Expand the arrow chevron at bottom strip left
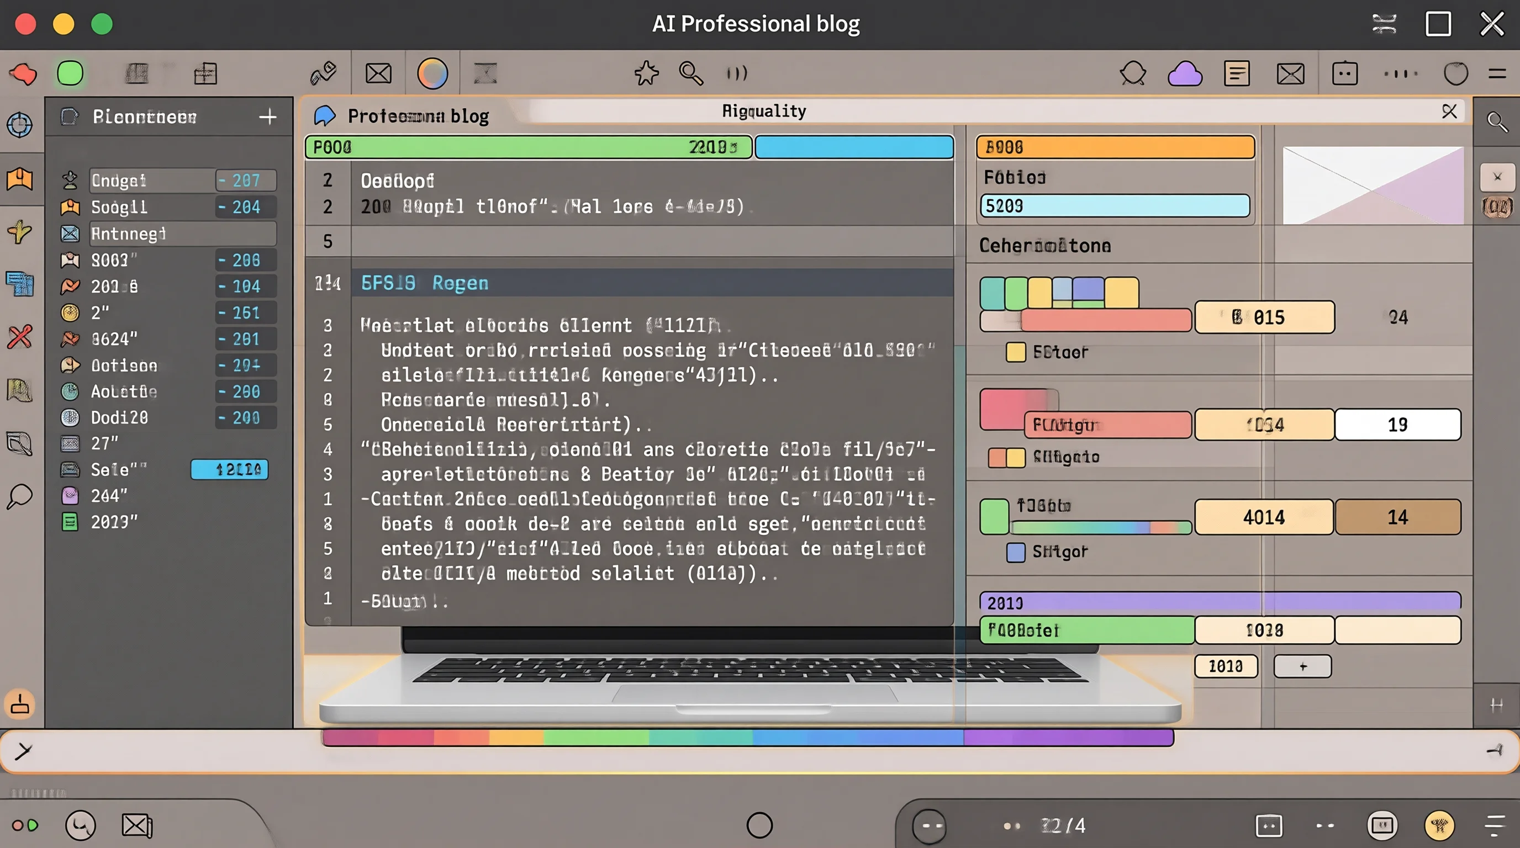1520x848 pixels. coord(23,751)
